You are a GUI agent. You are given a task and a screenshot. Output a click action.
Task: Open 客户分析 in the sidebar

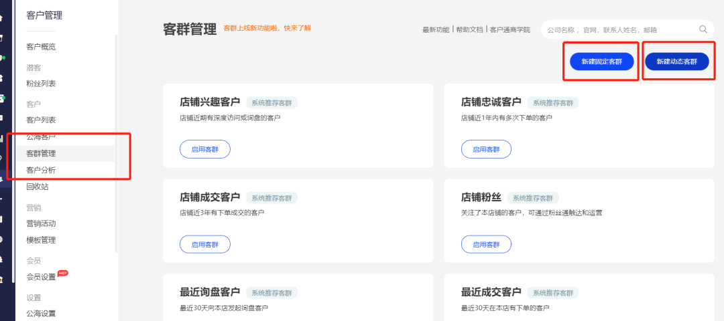41,171
